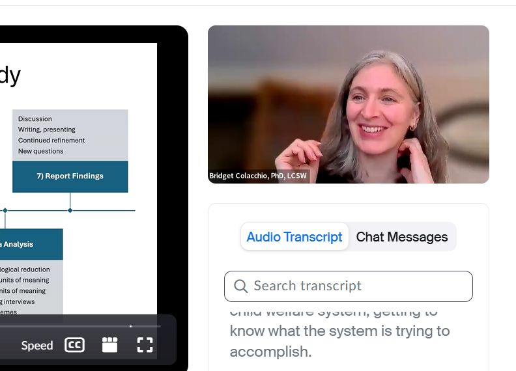Click the 'Writing, presenting' line on the slide
The image size is (516, 371).
(x=47, y=130)
